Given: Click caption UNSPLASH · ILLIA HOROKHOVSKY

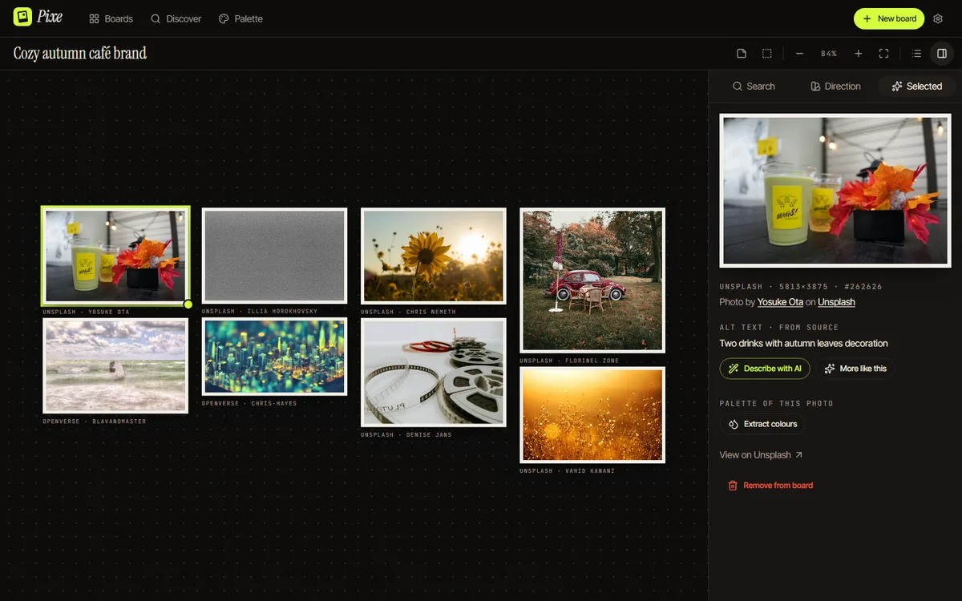Looking at the screenshot, I should point(260,311).
